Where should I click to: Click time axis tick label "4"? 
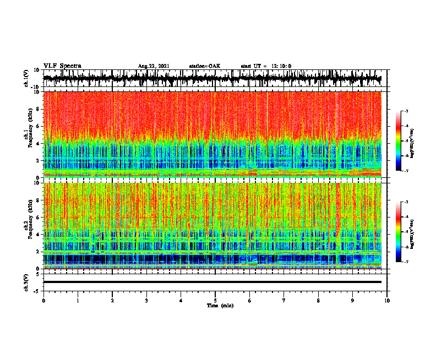click(x=181, y=301)
